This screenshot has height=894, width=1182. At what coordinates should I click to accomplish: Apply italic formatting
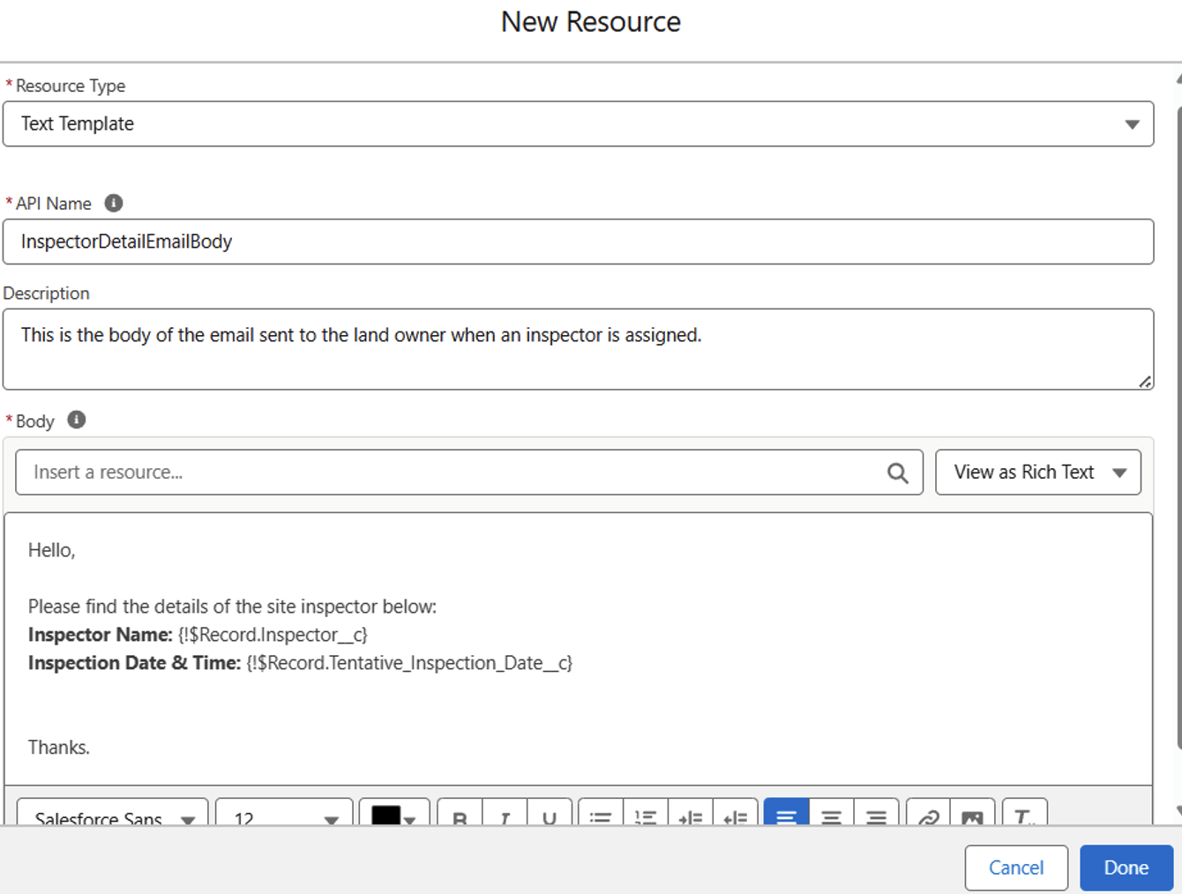click(505, 818)
